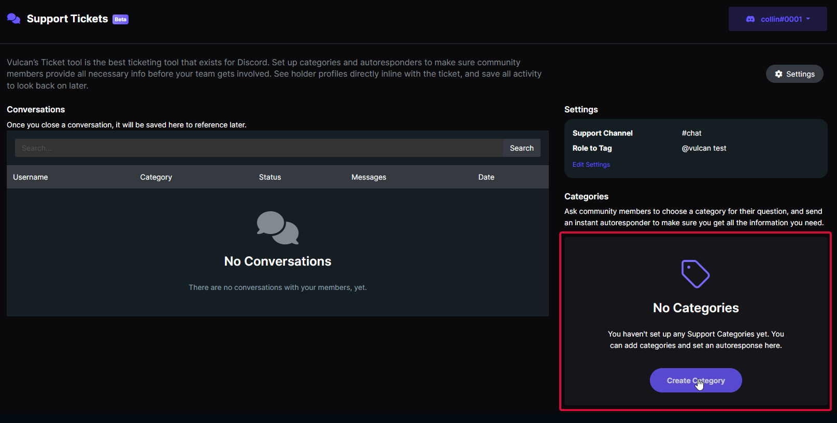Focus the conversation search input field
The height and width of the screenshot is (423, 837).
click(259, 148)
